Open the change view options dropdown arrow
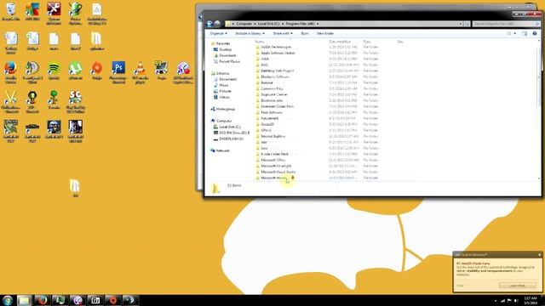The width and height of the screenshot is (545, 306). [514, 33]
